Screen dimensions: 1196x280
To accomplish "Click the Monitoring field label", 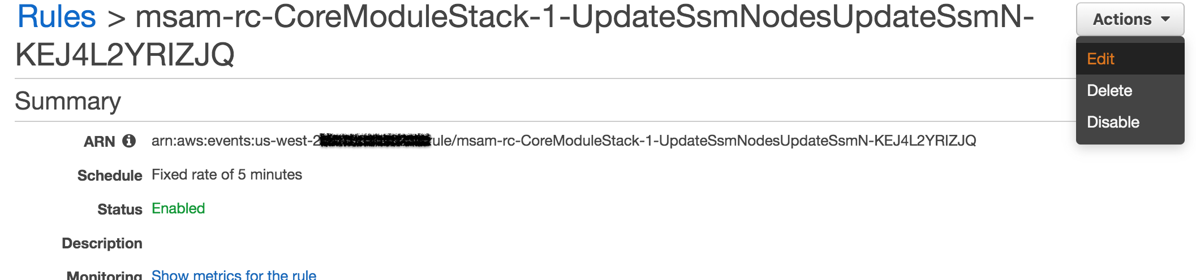I will coord(104,275).
